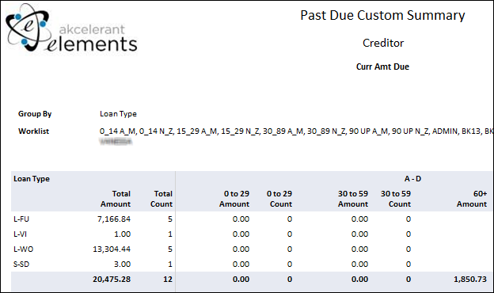
Task: Click the Total Count column header
Action: (x=161, y=199)
